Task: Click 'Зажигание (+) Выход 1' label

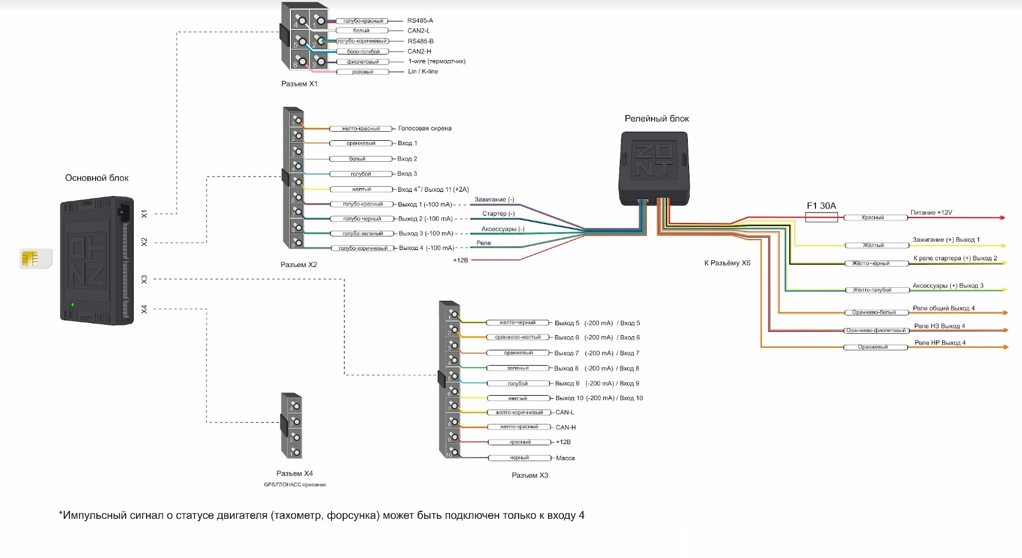Action: click(946, 240)
